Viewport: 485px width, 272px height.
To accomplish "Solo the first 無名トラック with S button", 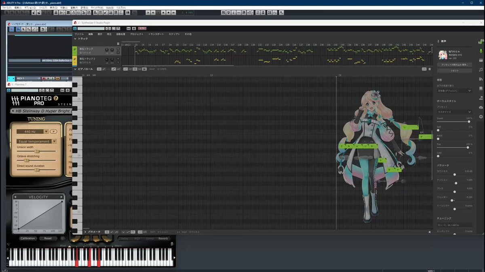I will (118, 52).
